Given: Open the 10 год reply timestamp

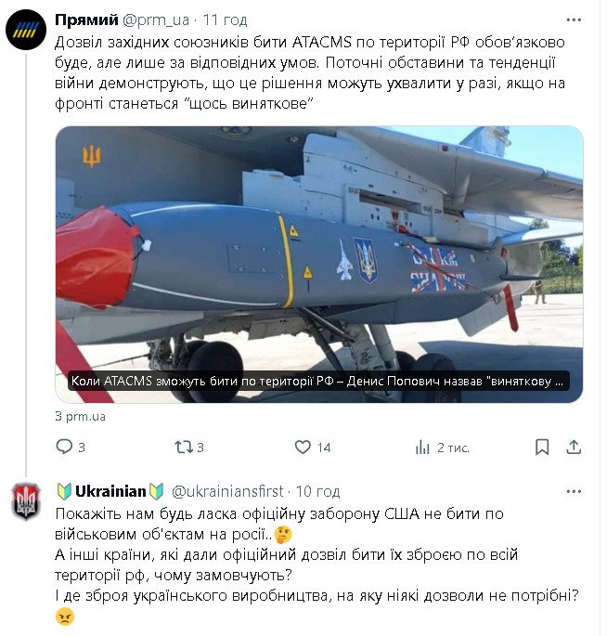Looking at the screenshot, I should (x=318, y=491).
